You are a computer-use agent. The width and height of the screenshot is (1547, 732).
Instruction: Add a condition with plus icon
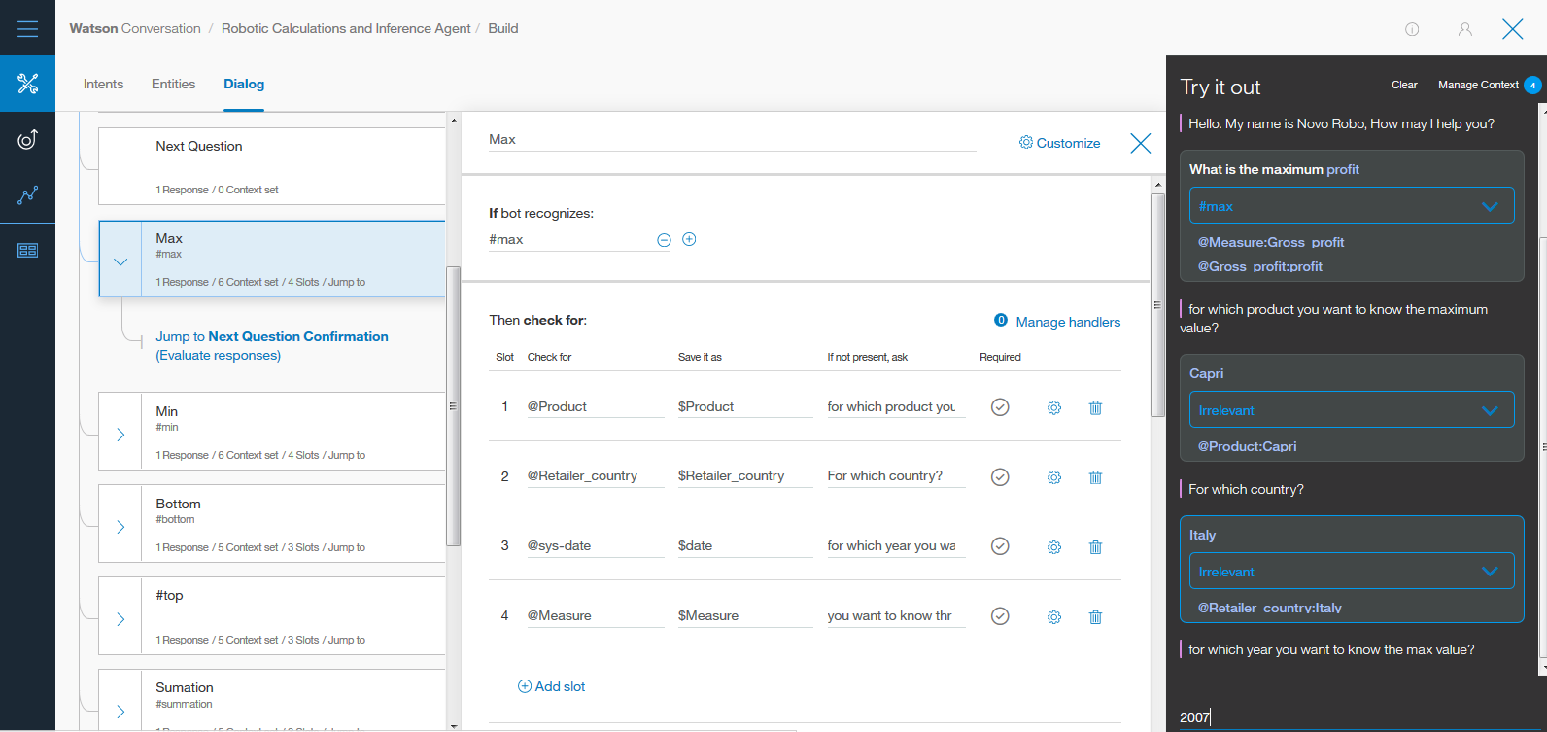[x=689, y=239]
